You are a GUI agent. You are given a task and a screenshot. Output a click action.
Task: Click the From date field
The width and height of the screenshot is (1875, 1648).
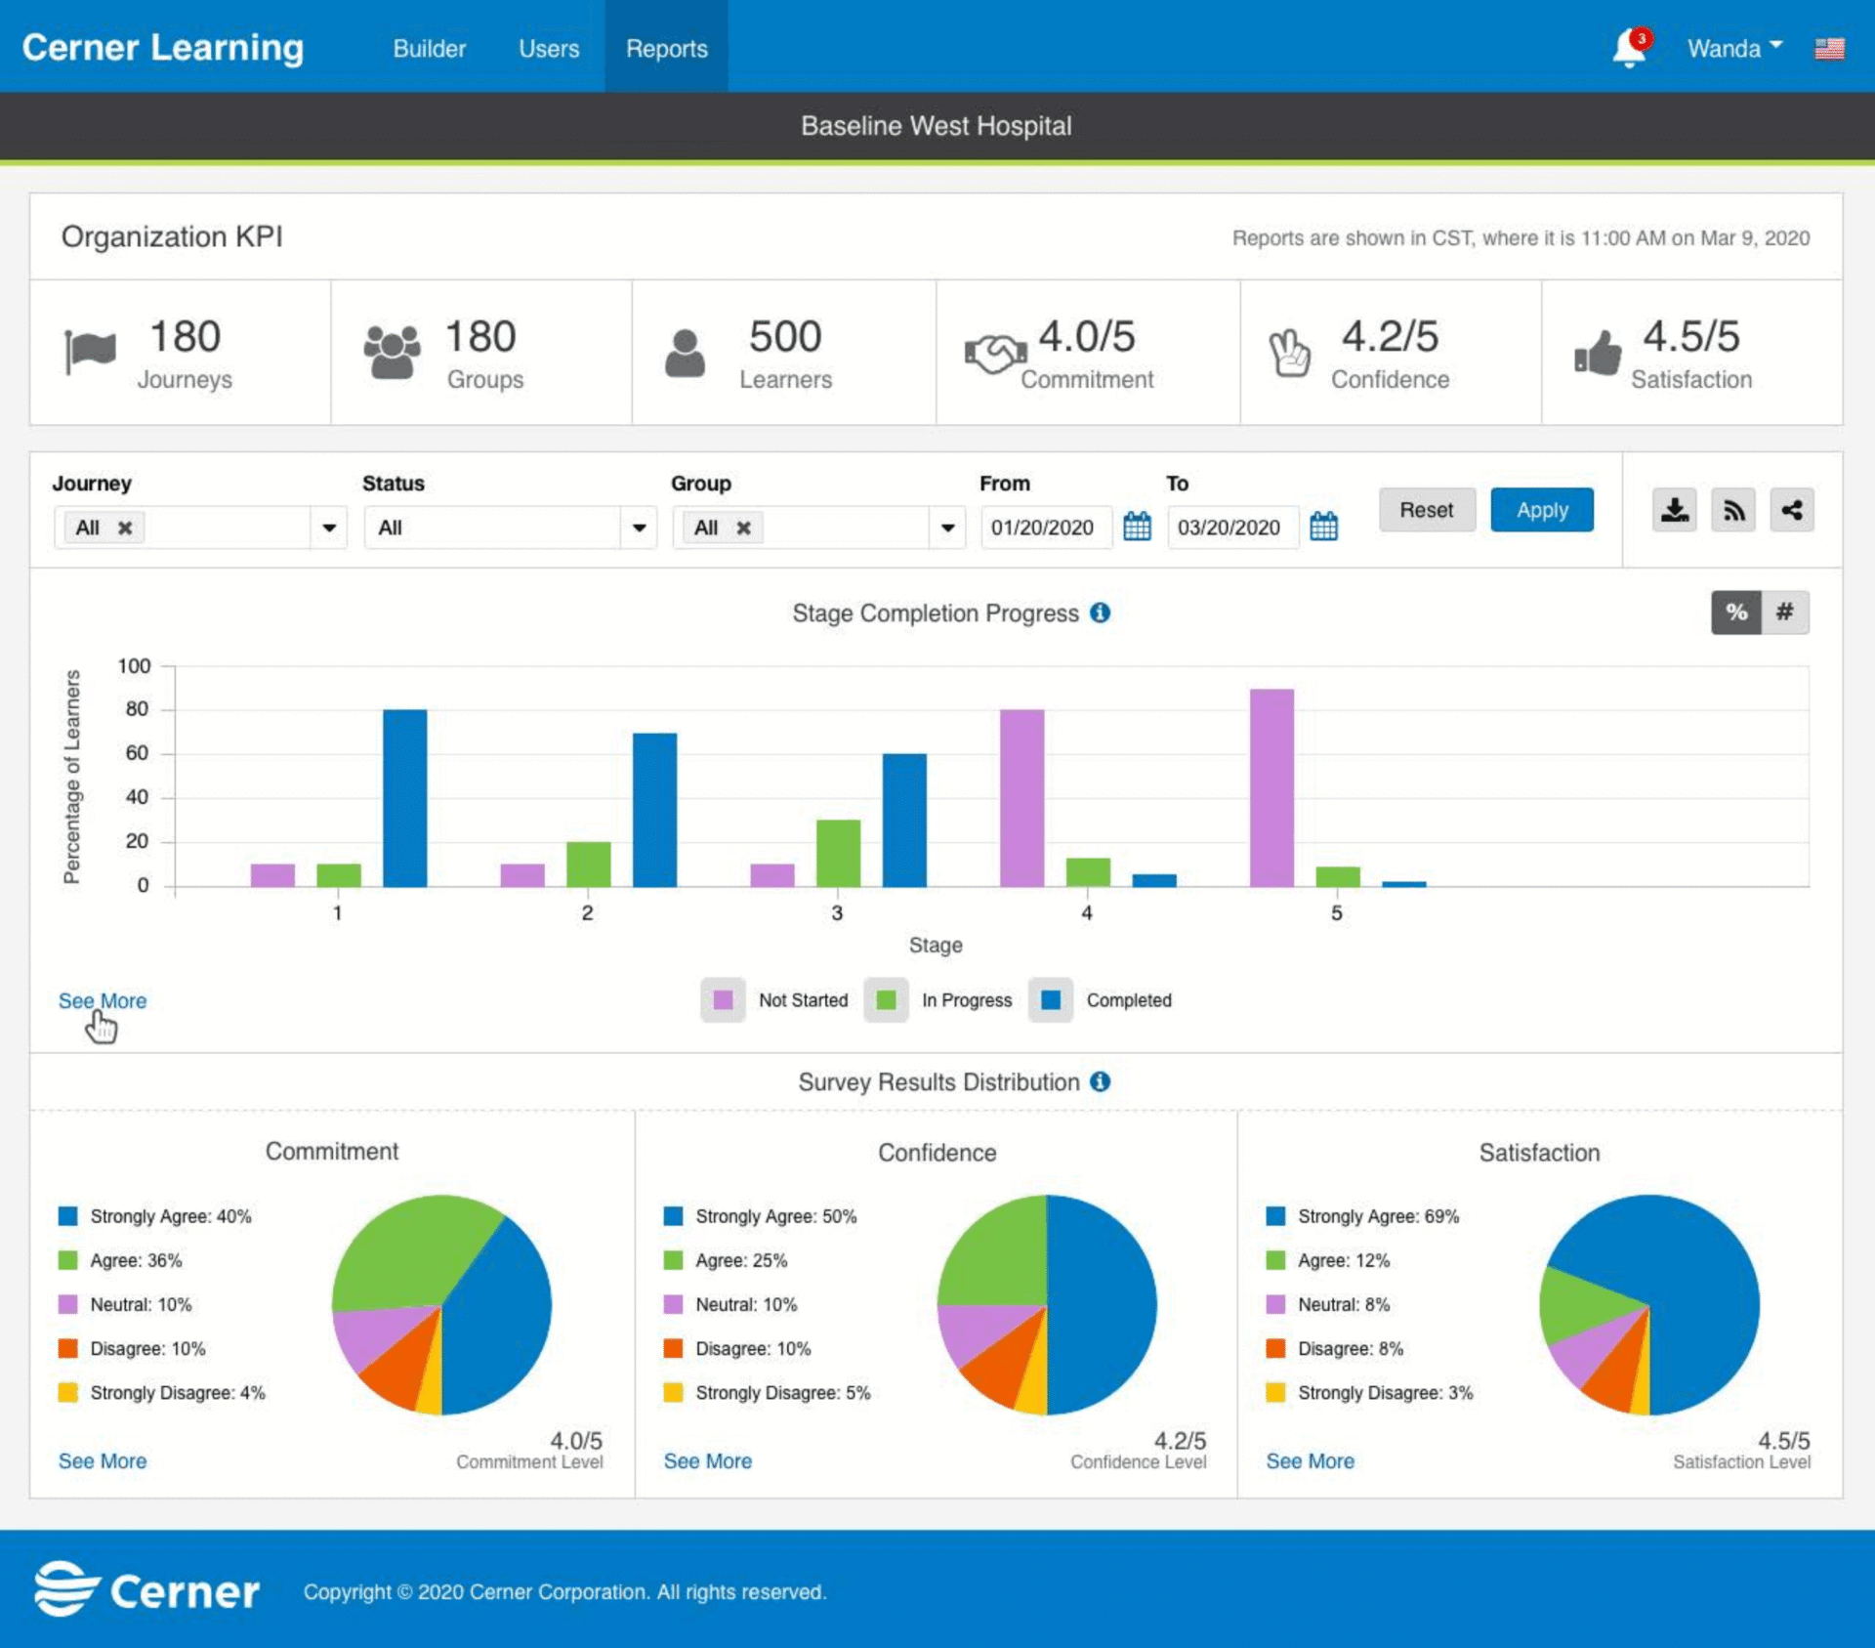click(1047, 528)
